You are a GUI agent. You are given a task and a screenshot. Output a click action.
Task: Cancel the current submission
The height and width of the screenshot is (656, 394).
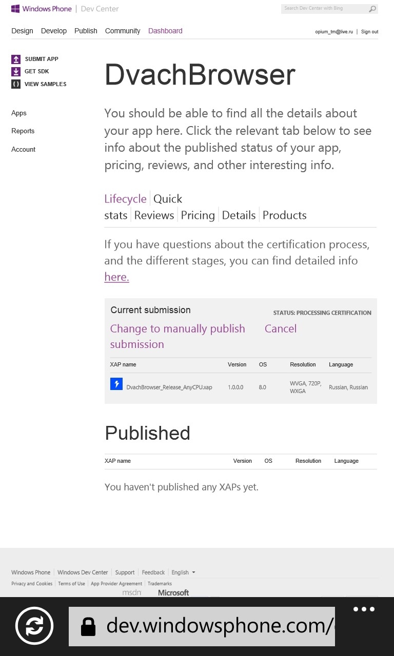pyautogui.click(x=281, y=329)
